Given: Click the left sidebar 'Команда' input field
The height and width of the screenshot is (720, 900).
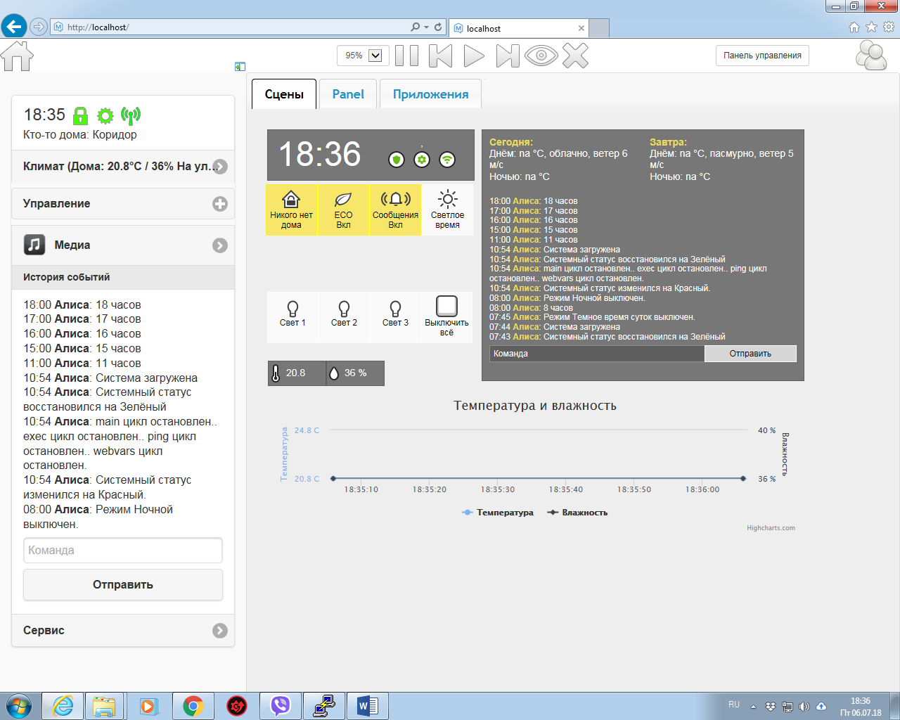Looking at the screenshot, I should coord(123,551).
